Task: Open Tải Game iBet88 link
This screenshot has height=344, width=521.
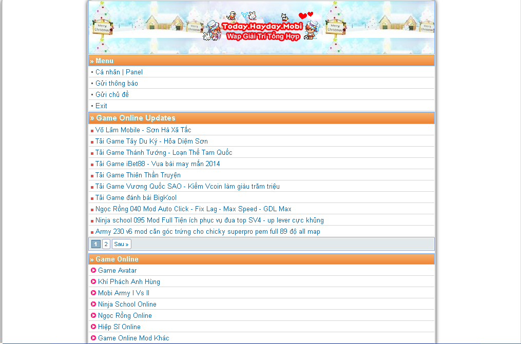Action: (158, 164)
